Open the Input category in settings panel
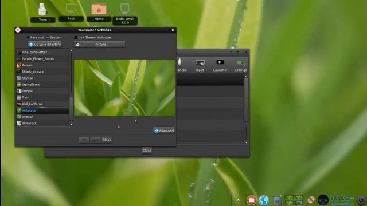The height and width of the screenshot is (206, 367). (x=200, y=65)
